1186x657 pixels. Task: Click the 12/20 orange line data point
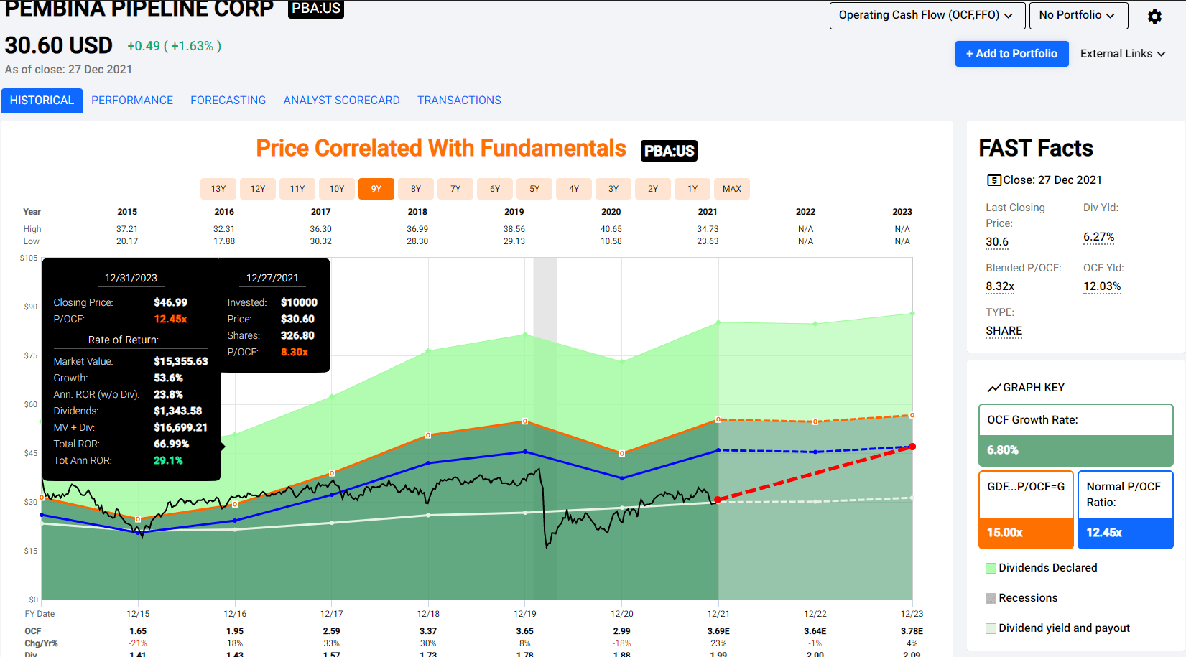(622, 453)
